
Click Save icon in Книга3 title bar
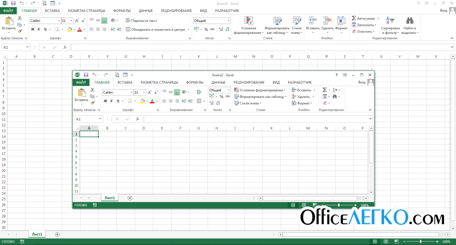coord(13,3)
